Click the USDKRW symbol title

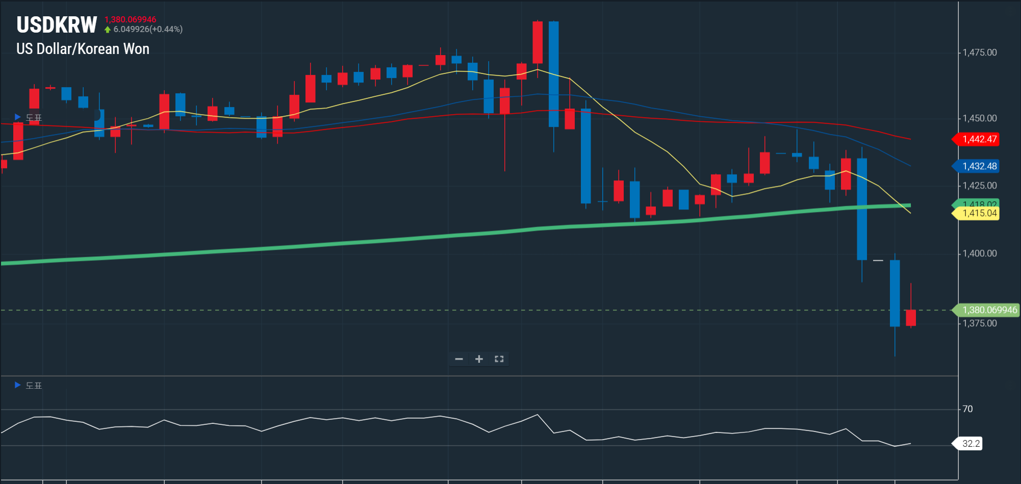pyautogui.click(x=57, y=25)
